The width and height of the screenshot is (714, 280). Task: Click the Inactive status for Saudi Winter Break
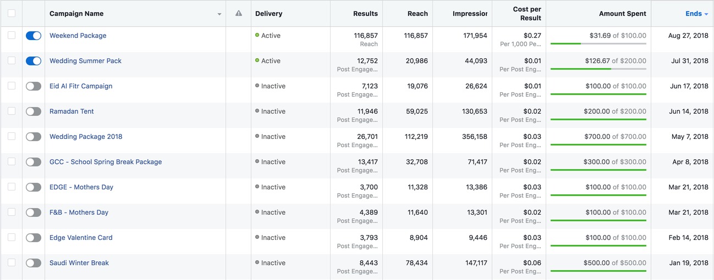pos(273,263)
